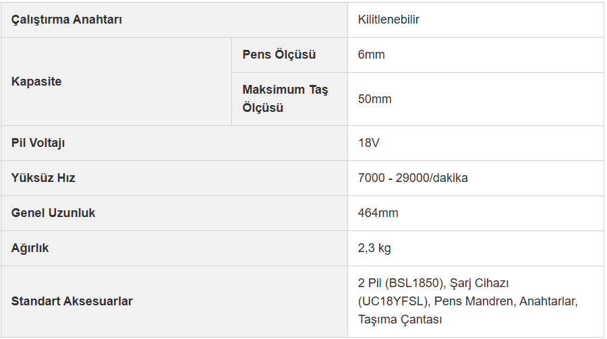The image size is (607, 339).
Task: Click the 464mm value cell
Action: [475, 213]
